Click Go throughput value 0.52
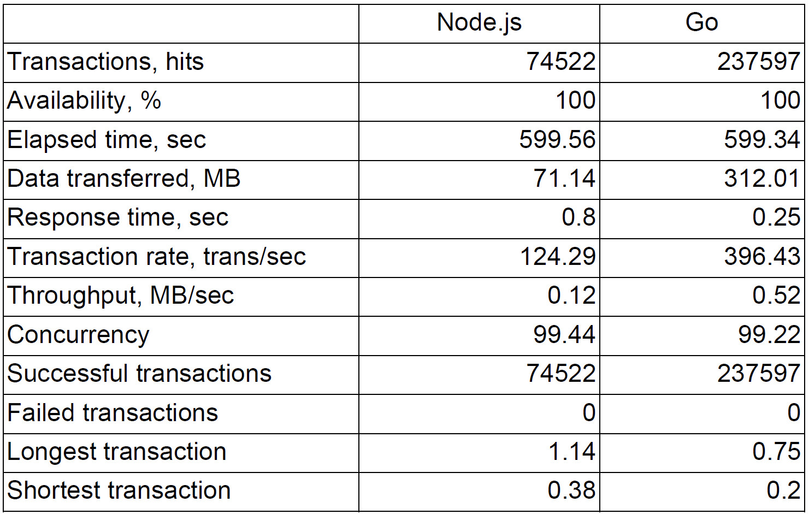 click(776, 296)
